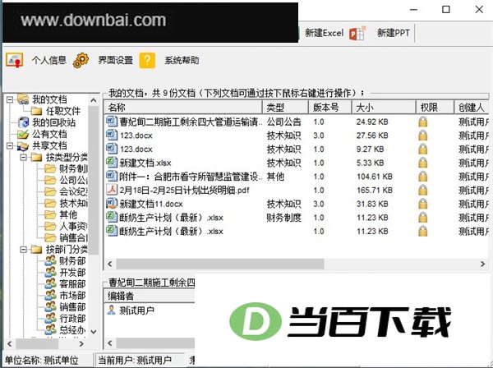Screen dimensions: 493x368
Task: Click Excel icon of 断奶生产计划 财务制度 row
Action: [x=112, y=217]
